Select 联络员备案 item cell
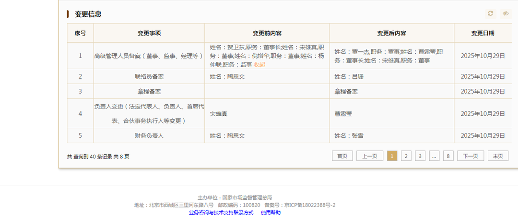 pyautogui.click(x=149, y=76)
